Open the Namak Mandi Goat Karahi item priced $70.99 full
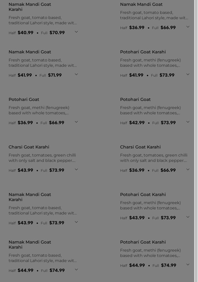This screenshot has width=198, height=282. coord(30,7)
